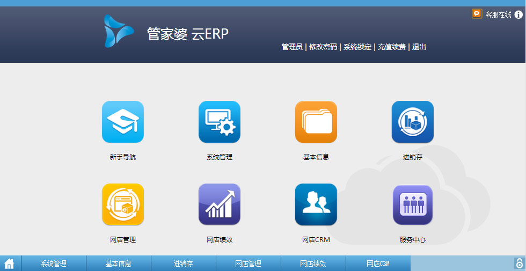Image resolution: width=526 pixels, height=271 pixels.
Task: Open the 网店CRM people icon
Action: pos(316,204)
